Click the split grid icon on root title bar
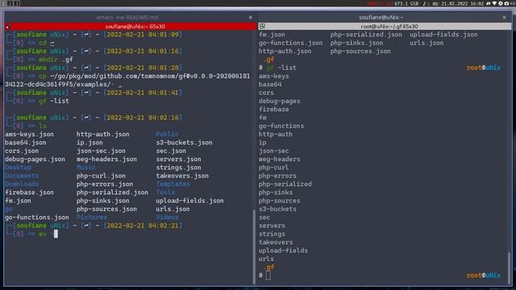 click(x=262, y=27)
